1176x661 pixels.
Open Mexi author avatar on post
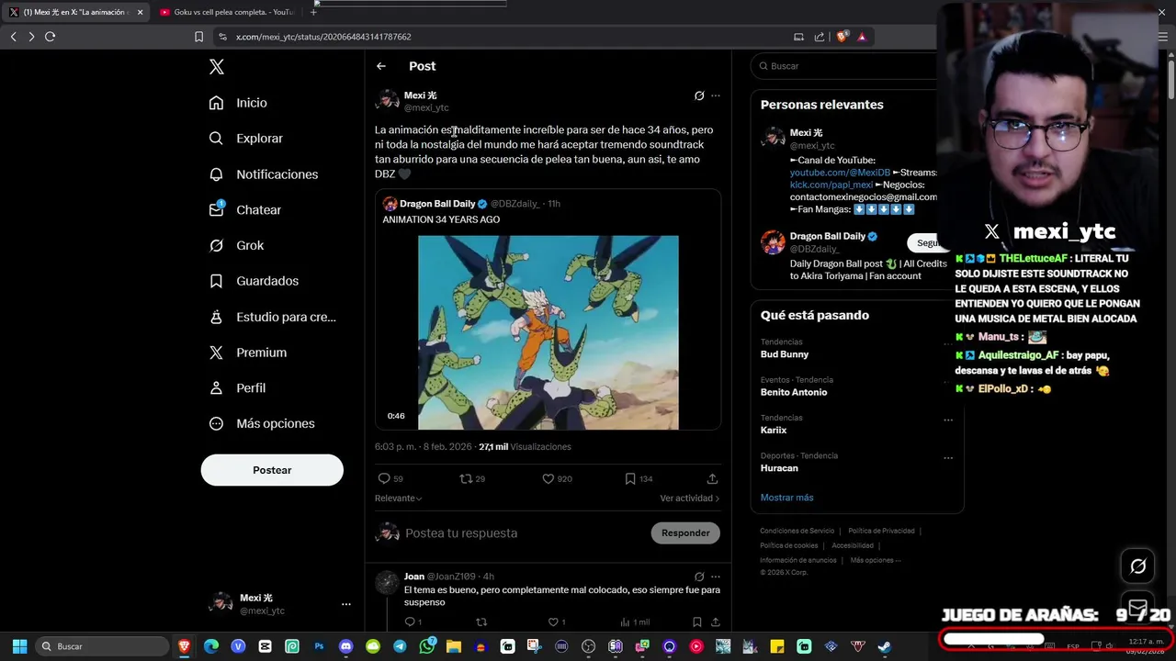click(x=387, y=100)
